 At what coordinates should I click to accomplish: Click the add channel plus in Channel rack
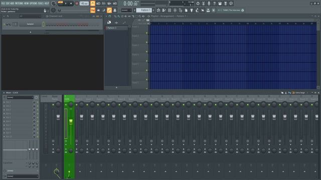pos(31,32)
